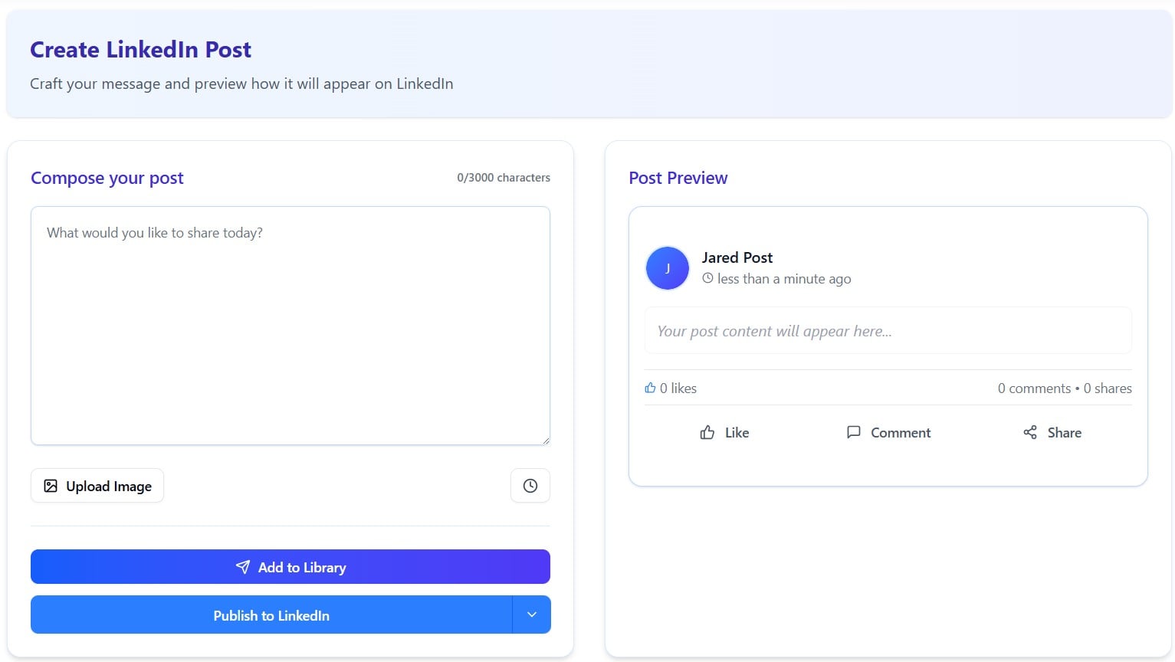1175x662 pixels.
Task: Click Jared Post's round avatar
Action: [668, 268]
